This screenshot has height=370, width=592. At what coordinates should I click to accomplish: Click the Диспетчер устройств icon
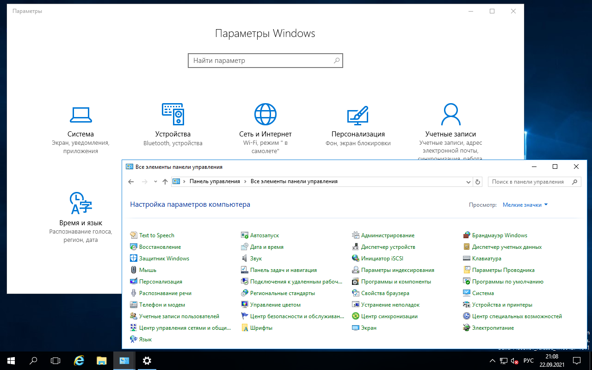pos(356,247)
